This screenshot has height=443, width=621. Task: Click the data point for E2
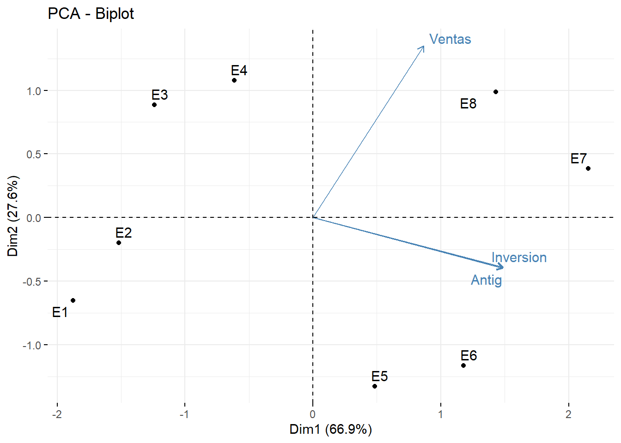coord(119,243)
